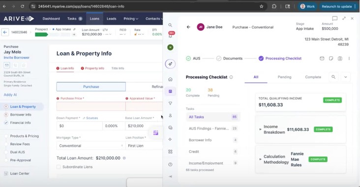This screenshot has width=360, height=187.
Task: Click the back arrow beside loan 14602846
Action: [x=5, y=32]
